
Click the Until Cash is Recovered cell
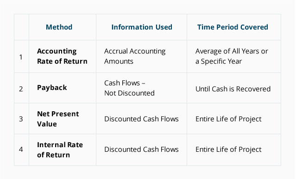click(x=233, y=89)
